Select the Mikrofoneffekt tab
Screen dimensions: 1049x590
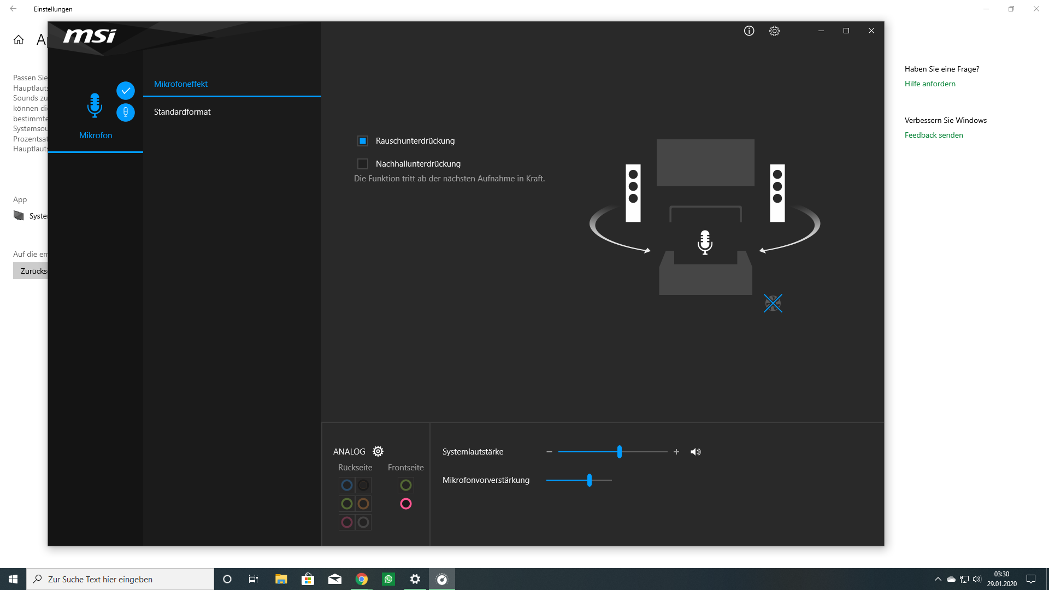(x=180, y=84)
